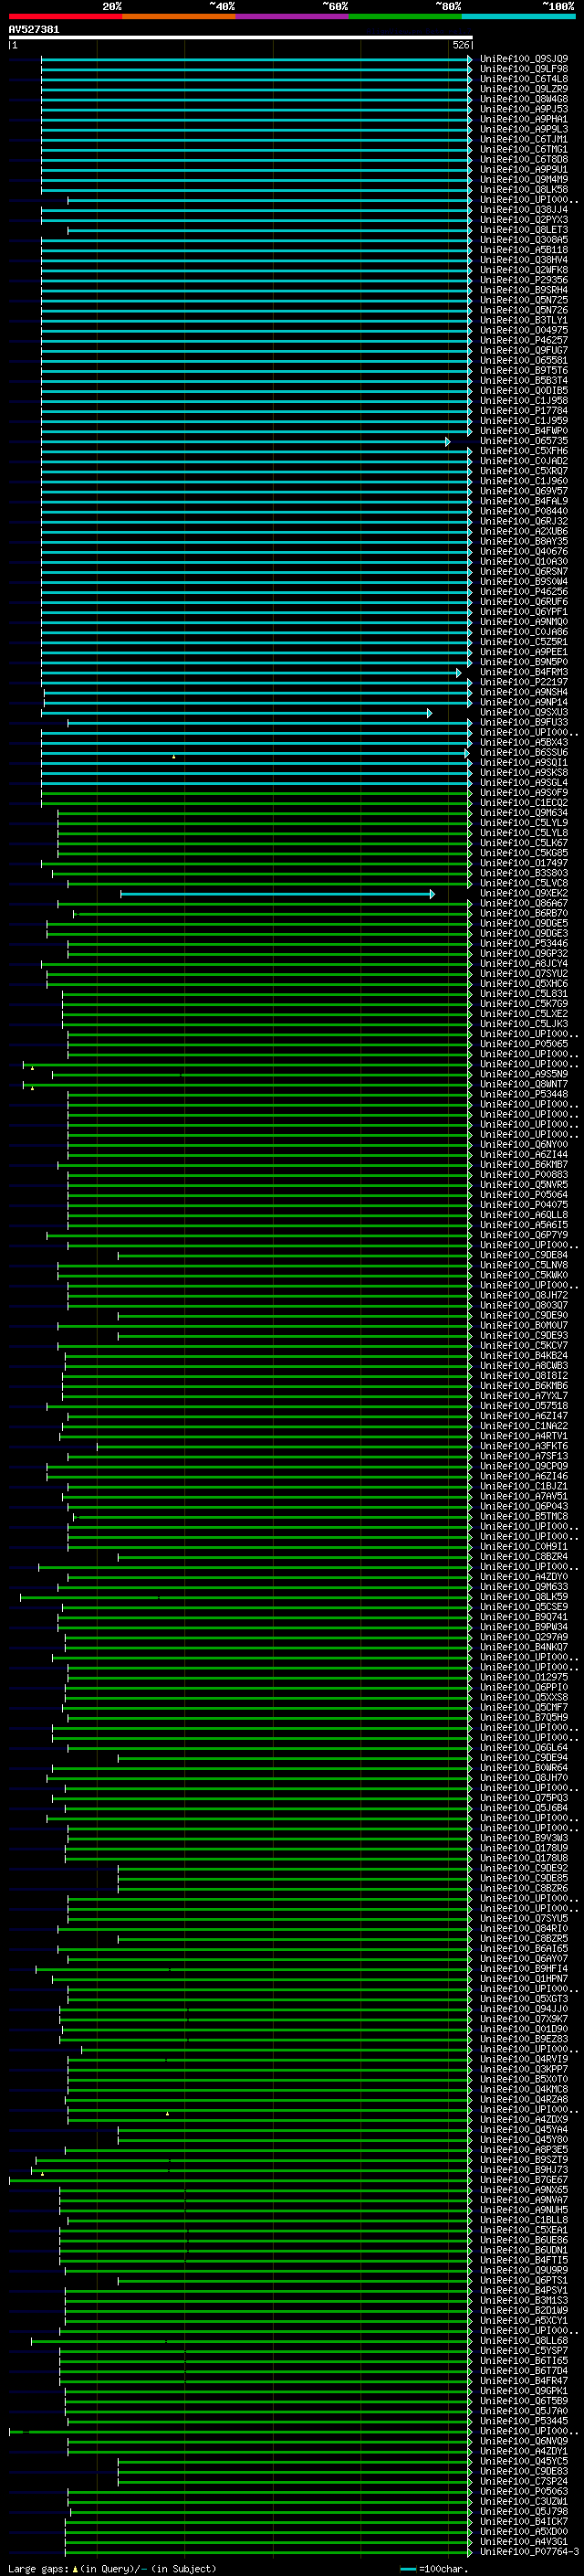
Task: Click the hit UniRef100_A5B118
Action: coord(524,250)
